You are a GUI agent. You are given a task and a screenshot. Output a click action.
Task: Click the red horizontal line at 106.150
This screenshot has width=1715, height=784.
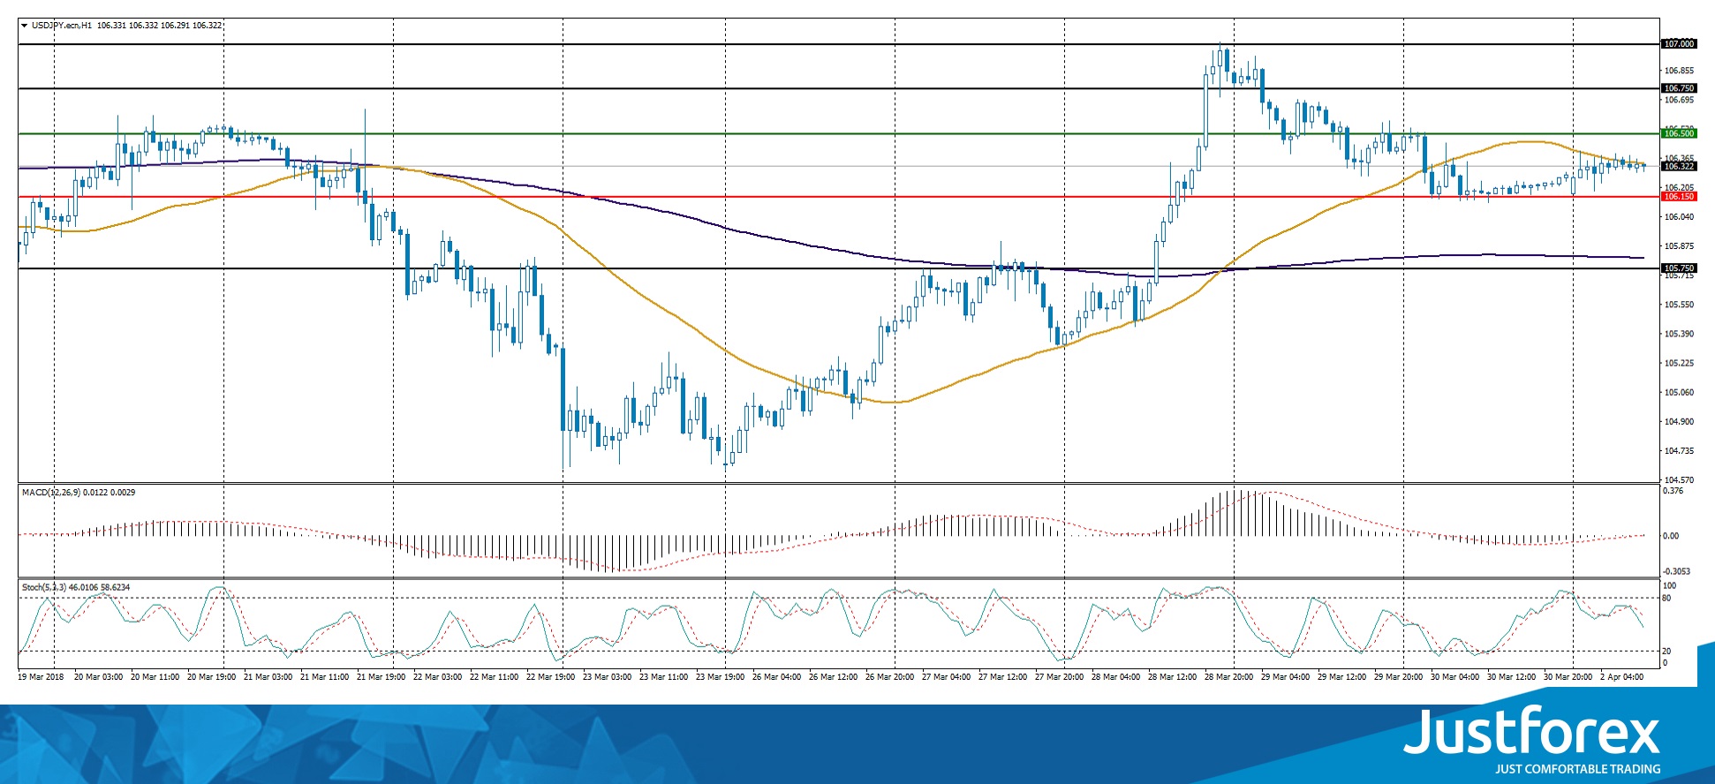coord(839,197)
